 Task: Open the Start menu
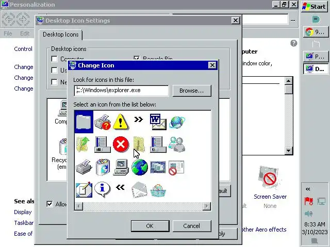point(315,7)
